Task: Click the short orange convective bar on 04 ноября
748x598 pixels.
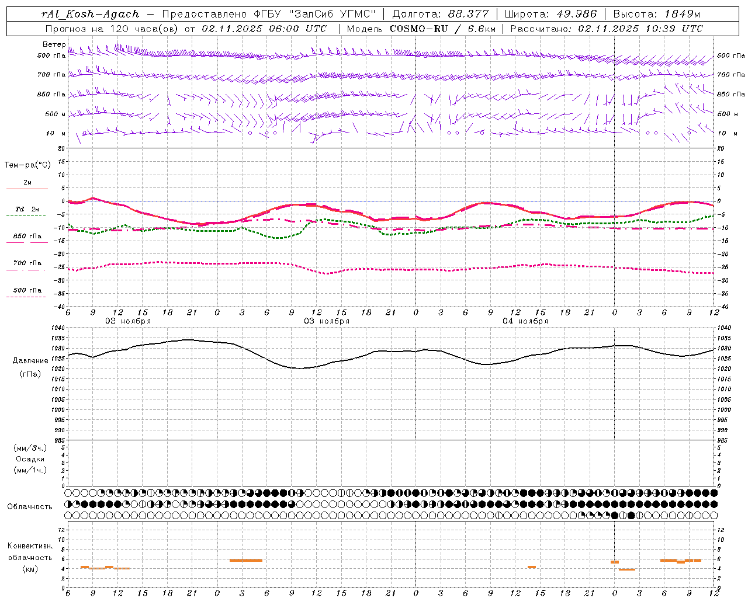Action: (x=532, y=567)
